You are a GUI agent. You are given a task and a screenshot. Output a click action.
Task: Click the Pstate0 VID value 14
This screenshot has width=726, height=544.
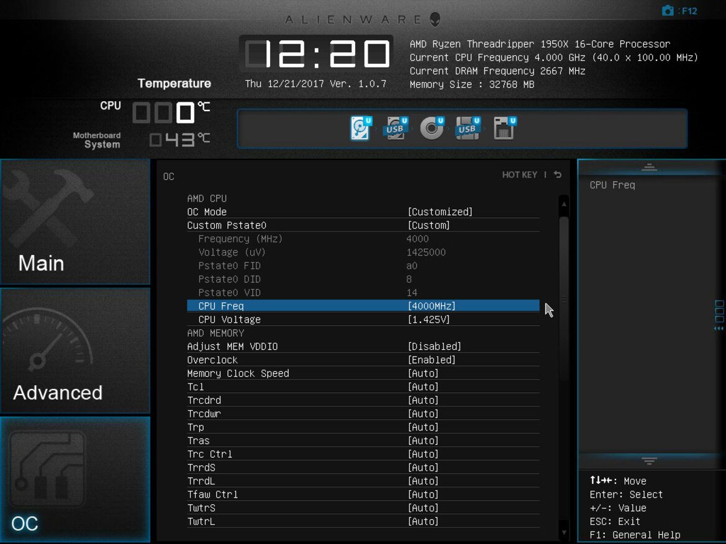point(412,292)
